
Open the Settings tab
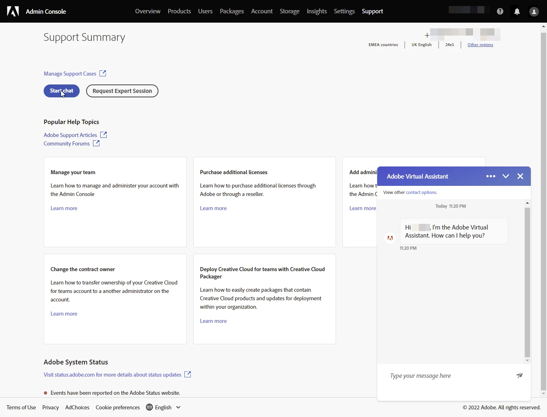point(344,11)
